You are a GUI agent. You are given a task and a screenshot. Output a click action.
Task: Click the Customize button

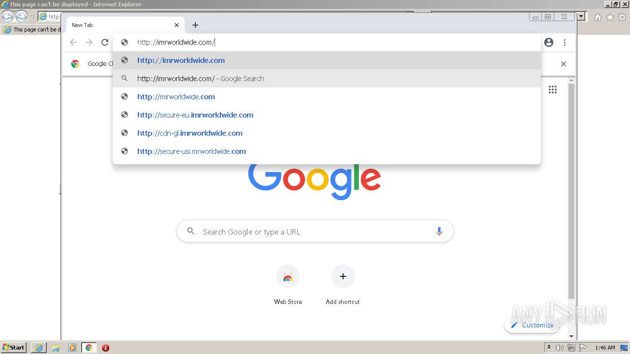532,325
